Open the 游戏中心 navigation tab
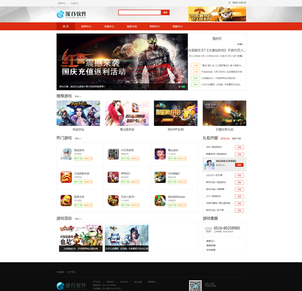Screen dimensions: 302x291 point(86,26)
